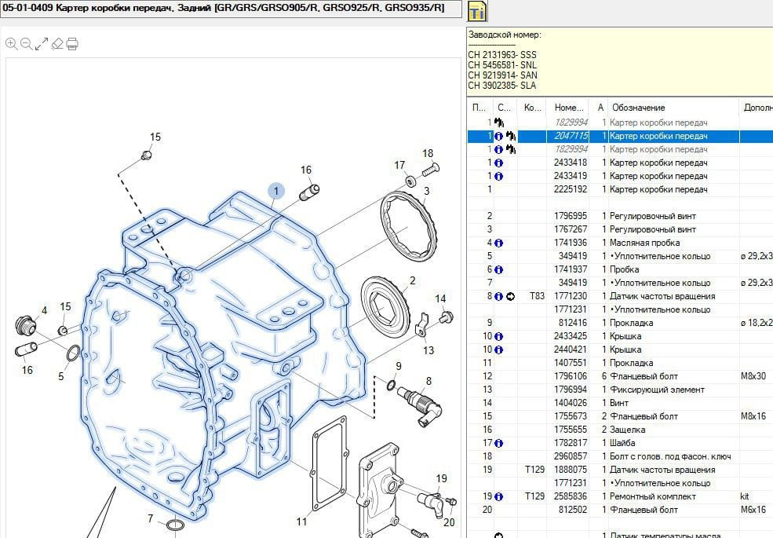Fit diagram to window with arrows icon
This screenshot has width=773, height=538.
tap(42, 43)
